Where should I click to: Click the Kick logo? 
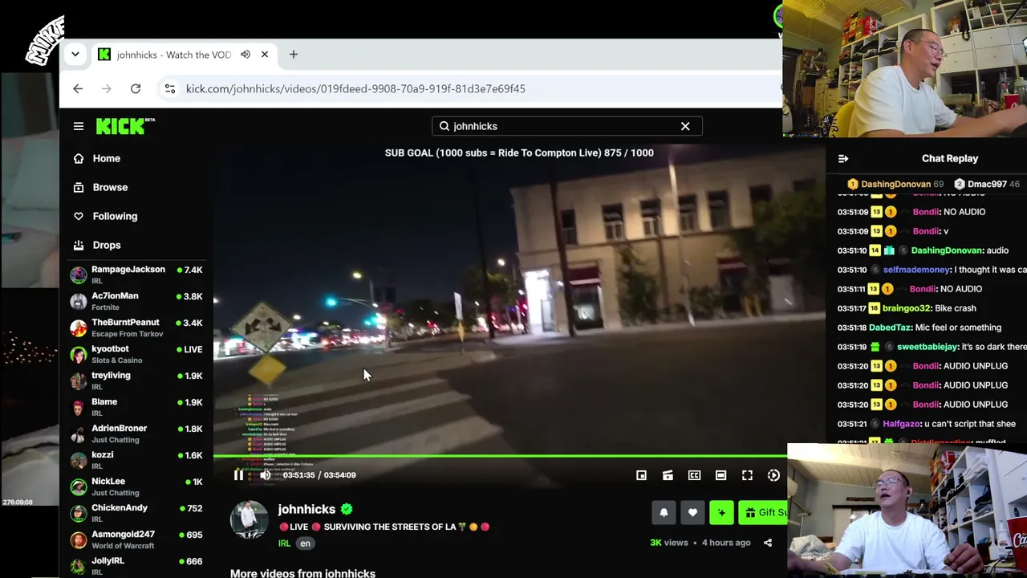coord(125,126)
